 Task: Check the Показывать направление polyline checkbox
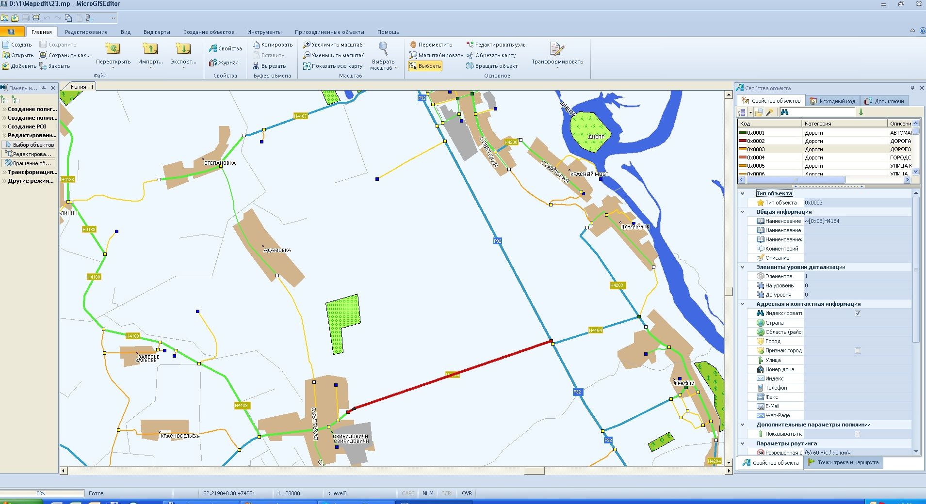[x=858, y=434]
